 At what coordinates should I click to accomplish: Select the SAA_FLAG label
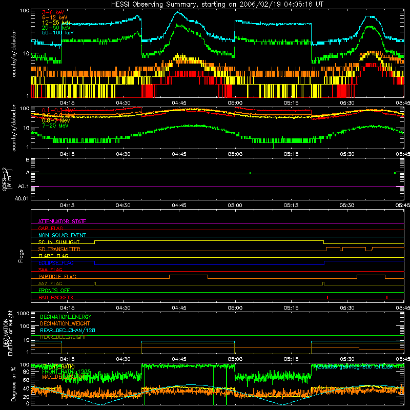point(50,270)
